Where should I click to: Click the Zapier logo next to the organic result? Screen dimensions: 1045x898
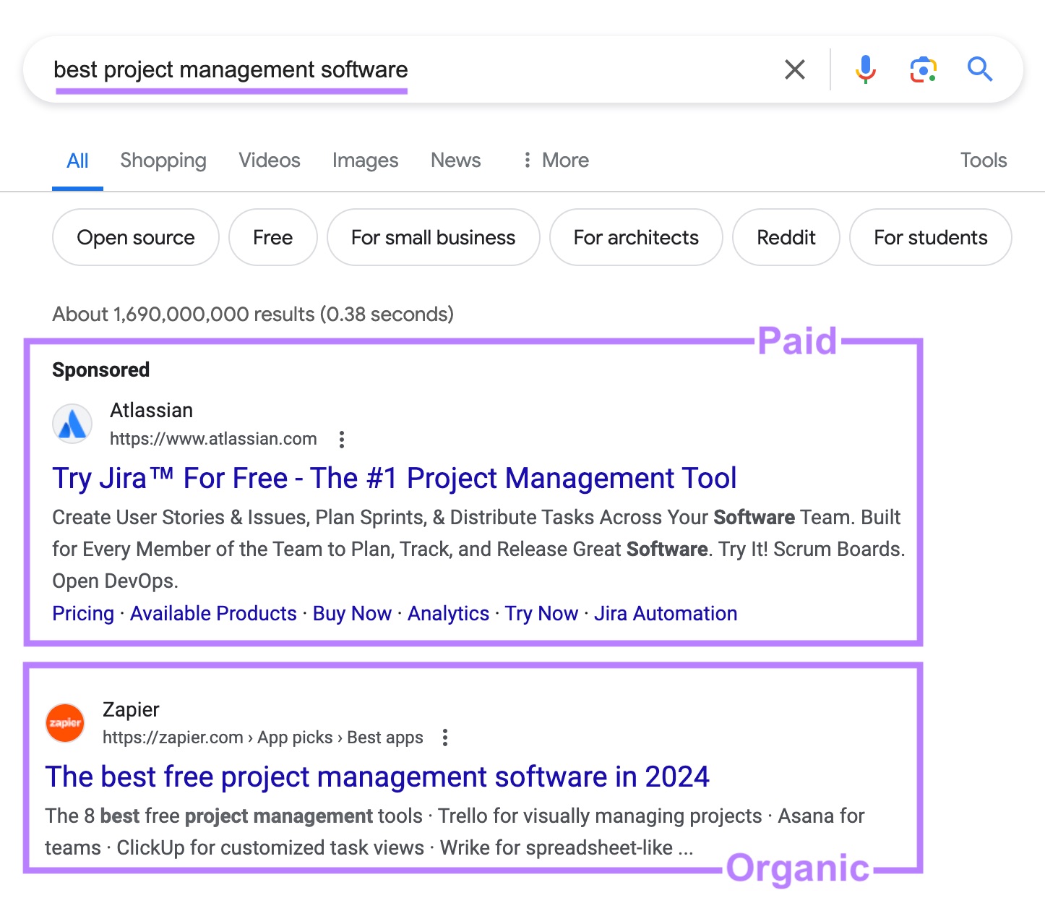point(64,722)
